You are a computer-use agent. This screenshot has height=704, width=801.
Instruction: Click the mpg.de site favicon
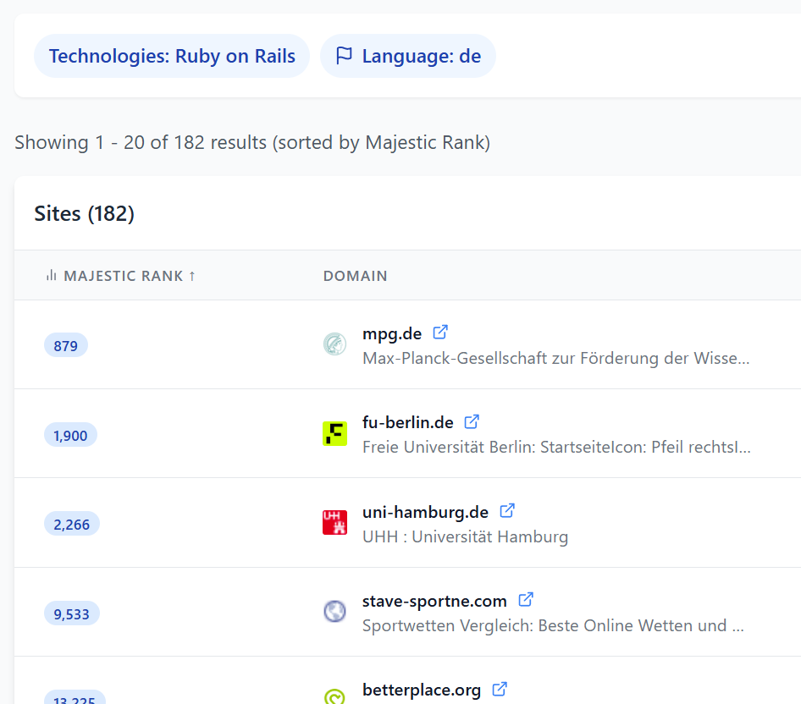point(334,344)
